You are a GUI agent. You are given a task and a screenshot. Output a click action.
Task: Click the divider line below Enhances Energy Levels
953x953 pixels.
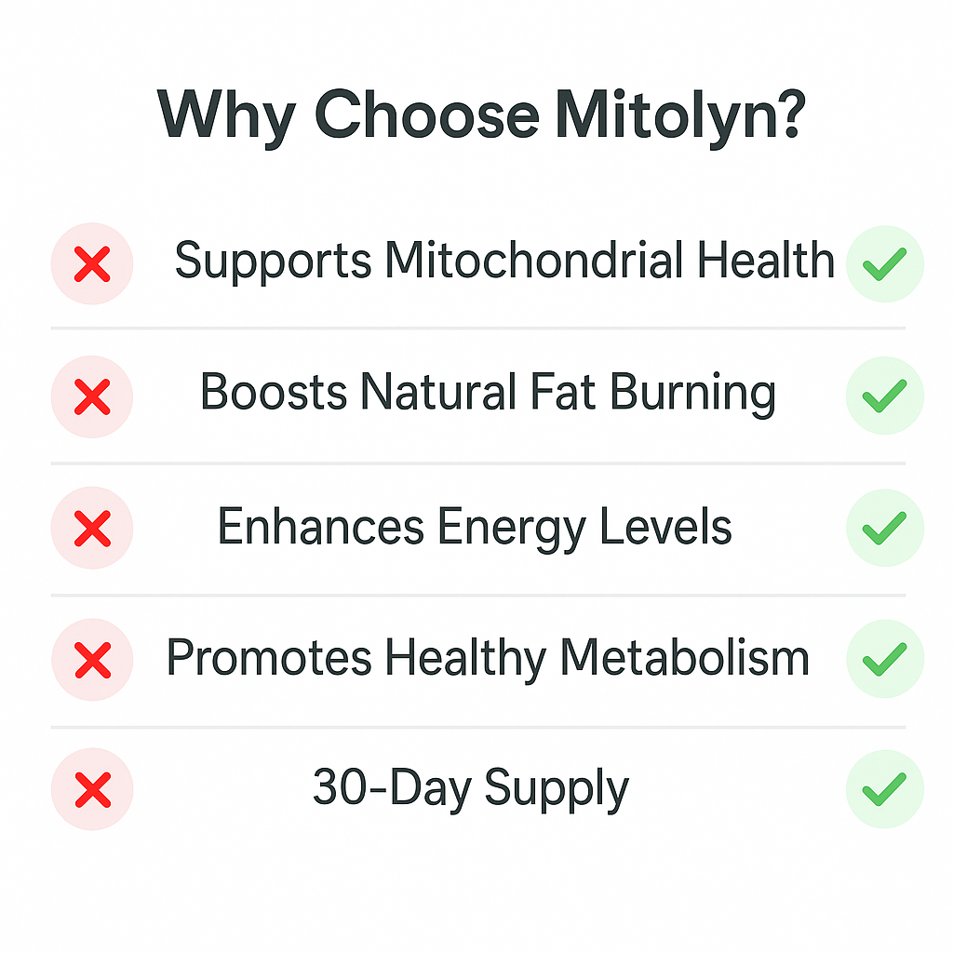pyautogui.click(x=478, y=595)
